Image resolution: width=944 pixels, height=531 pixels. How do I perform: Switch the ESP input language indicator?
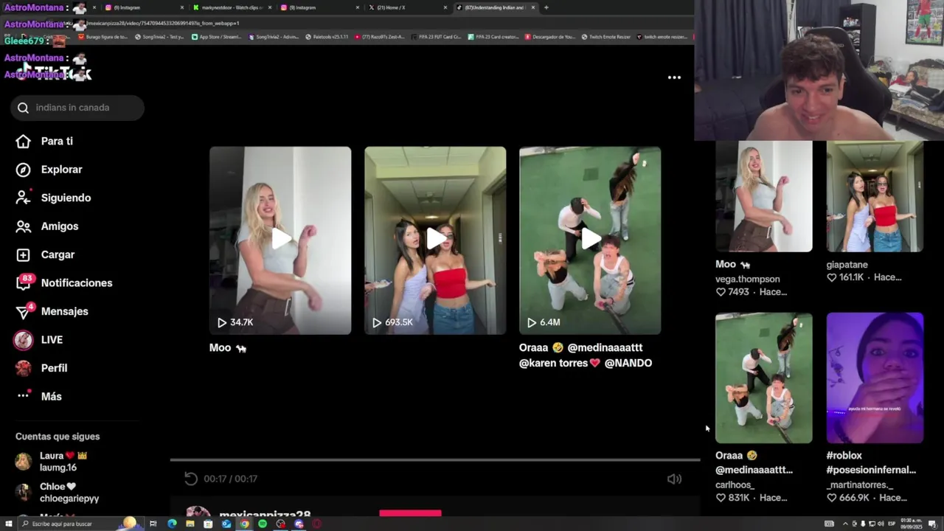coord(891,524)
